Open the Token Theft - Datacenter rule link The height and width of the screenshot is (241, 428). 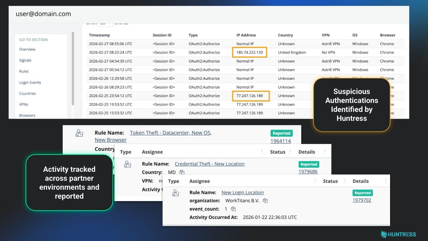pos(171,133)
